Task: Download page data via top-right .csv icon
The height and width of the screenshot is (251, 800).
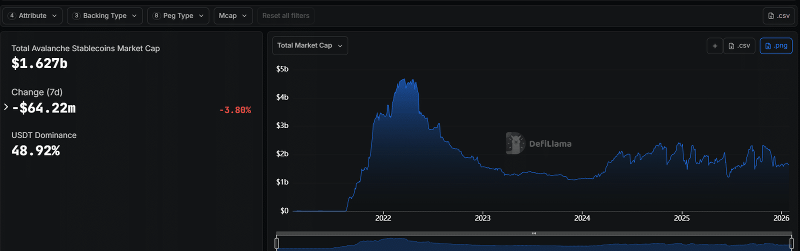Action: coord(779,15)
